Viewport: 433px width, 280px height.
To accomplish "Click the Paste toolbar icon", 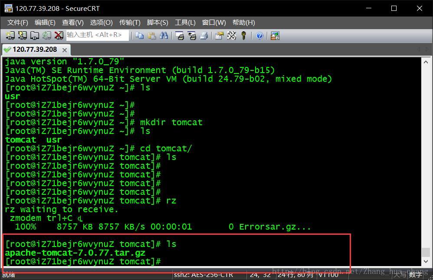I will 152,35.
